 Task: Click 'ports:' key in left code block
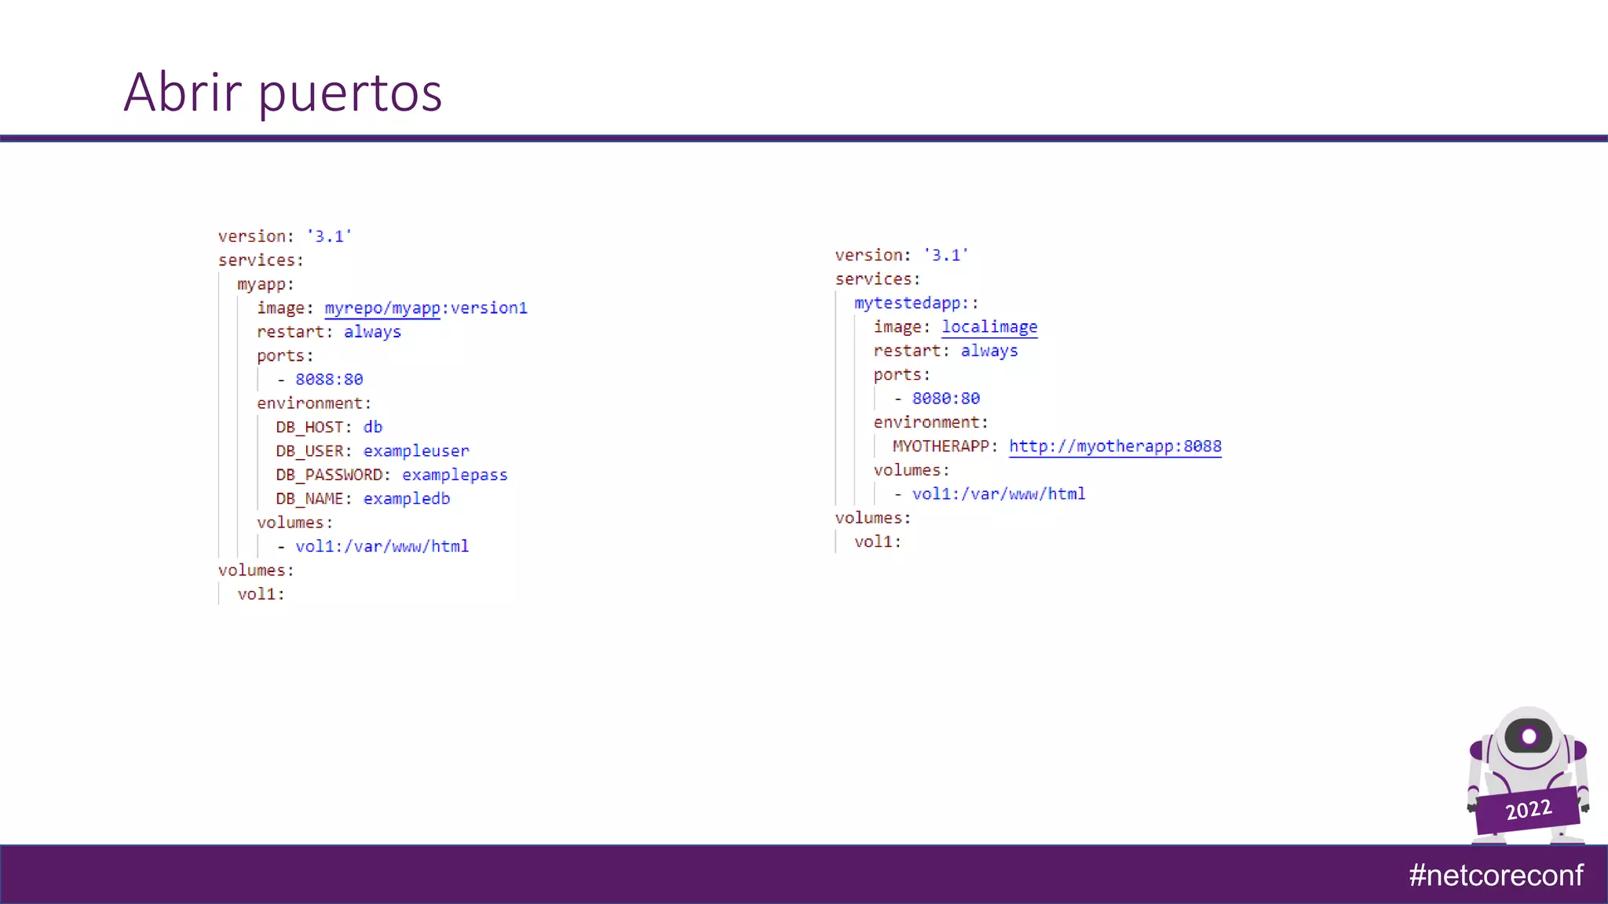(285, 356)
